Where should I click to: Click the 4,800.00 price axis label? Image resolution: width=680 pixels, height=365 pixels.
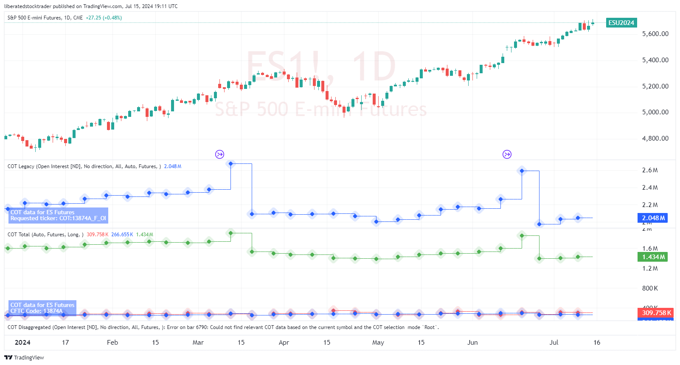(x=655, y=138)
